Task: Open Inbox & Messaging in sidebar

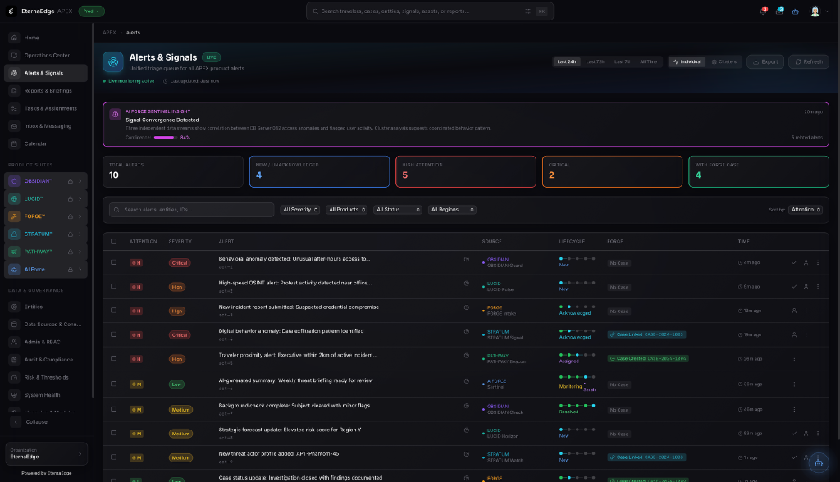Action: click(x=46, y=126)
